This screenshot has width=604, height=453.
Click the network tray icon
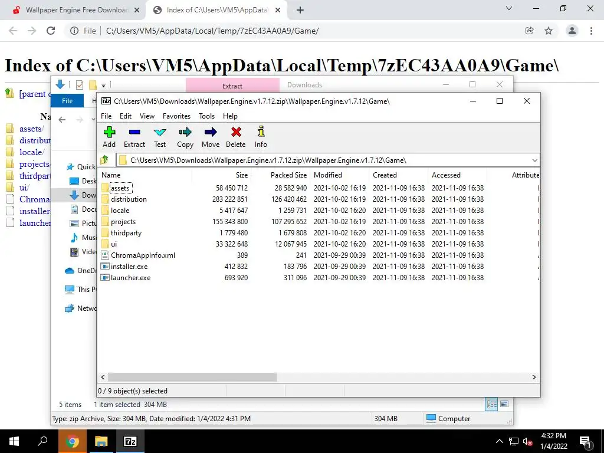click(514, 441)
